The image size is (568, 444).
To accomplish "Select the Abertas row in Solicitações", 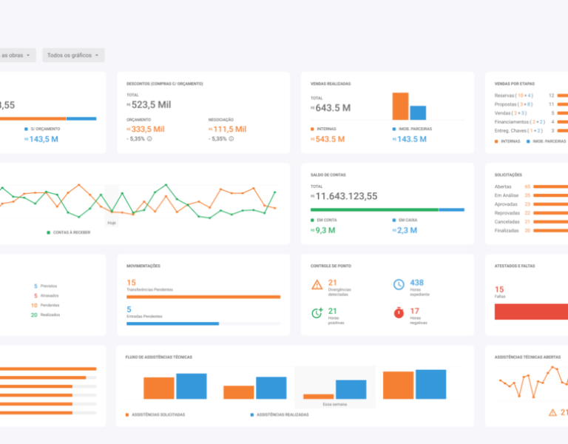I will 503,186.
